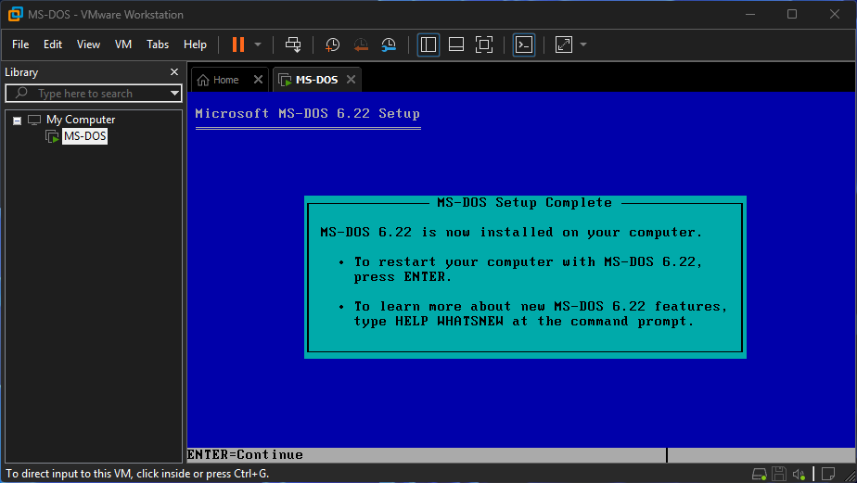This screenshot has height=483, width=857.
Task: Enter full screen mode icon
Action: pos(483,44)
